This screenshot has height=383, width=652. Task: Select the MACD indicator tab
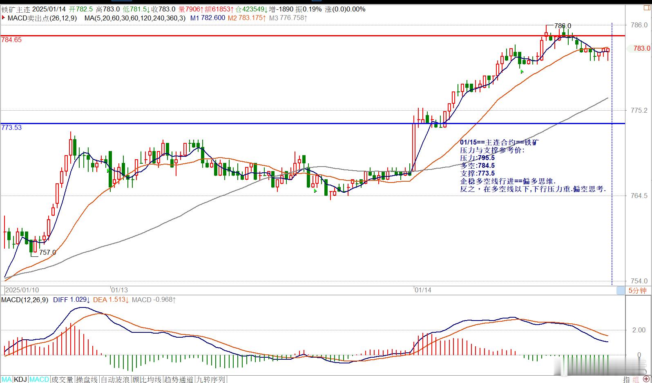[39, 379]
